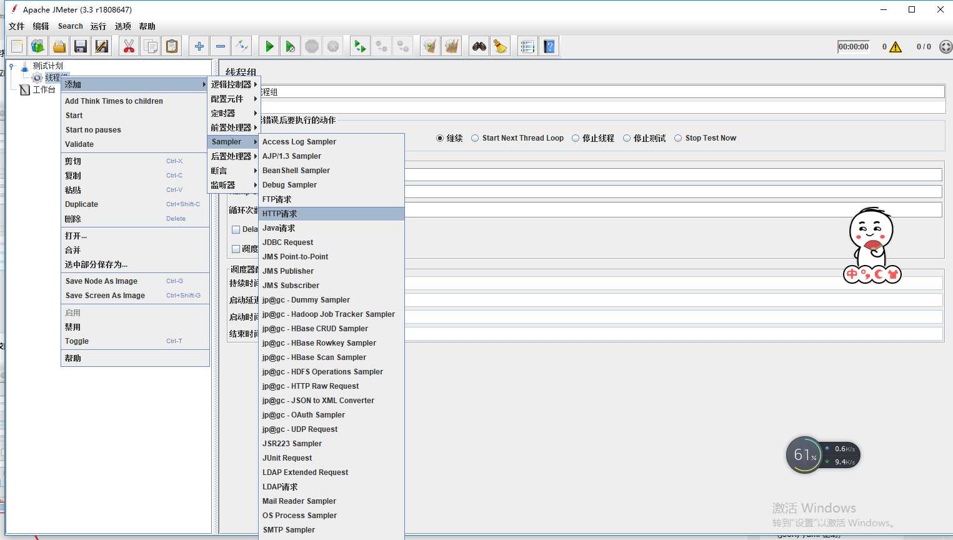953x540 pixels.
Task: Open the 运行 menu
Action: point(98,26)
